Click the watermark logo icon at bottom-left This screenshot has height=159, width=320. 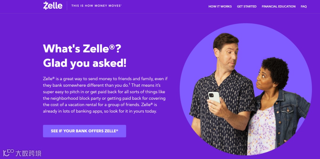8,153
